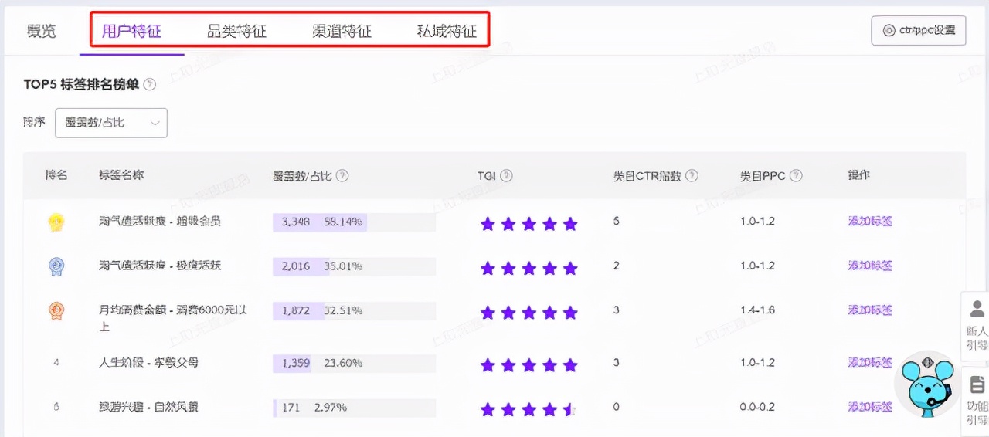Click the gold medal rank icon
The width and height of the screenshot is (989, 437).
[x=56, y=222]
